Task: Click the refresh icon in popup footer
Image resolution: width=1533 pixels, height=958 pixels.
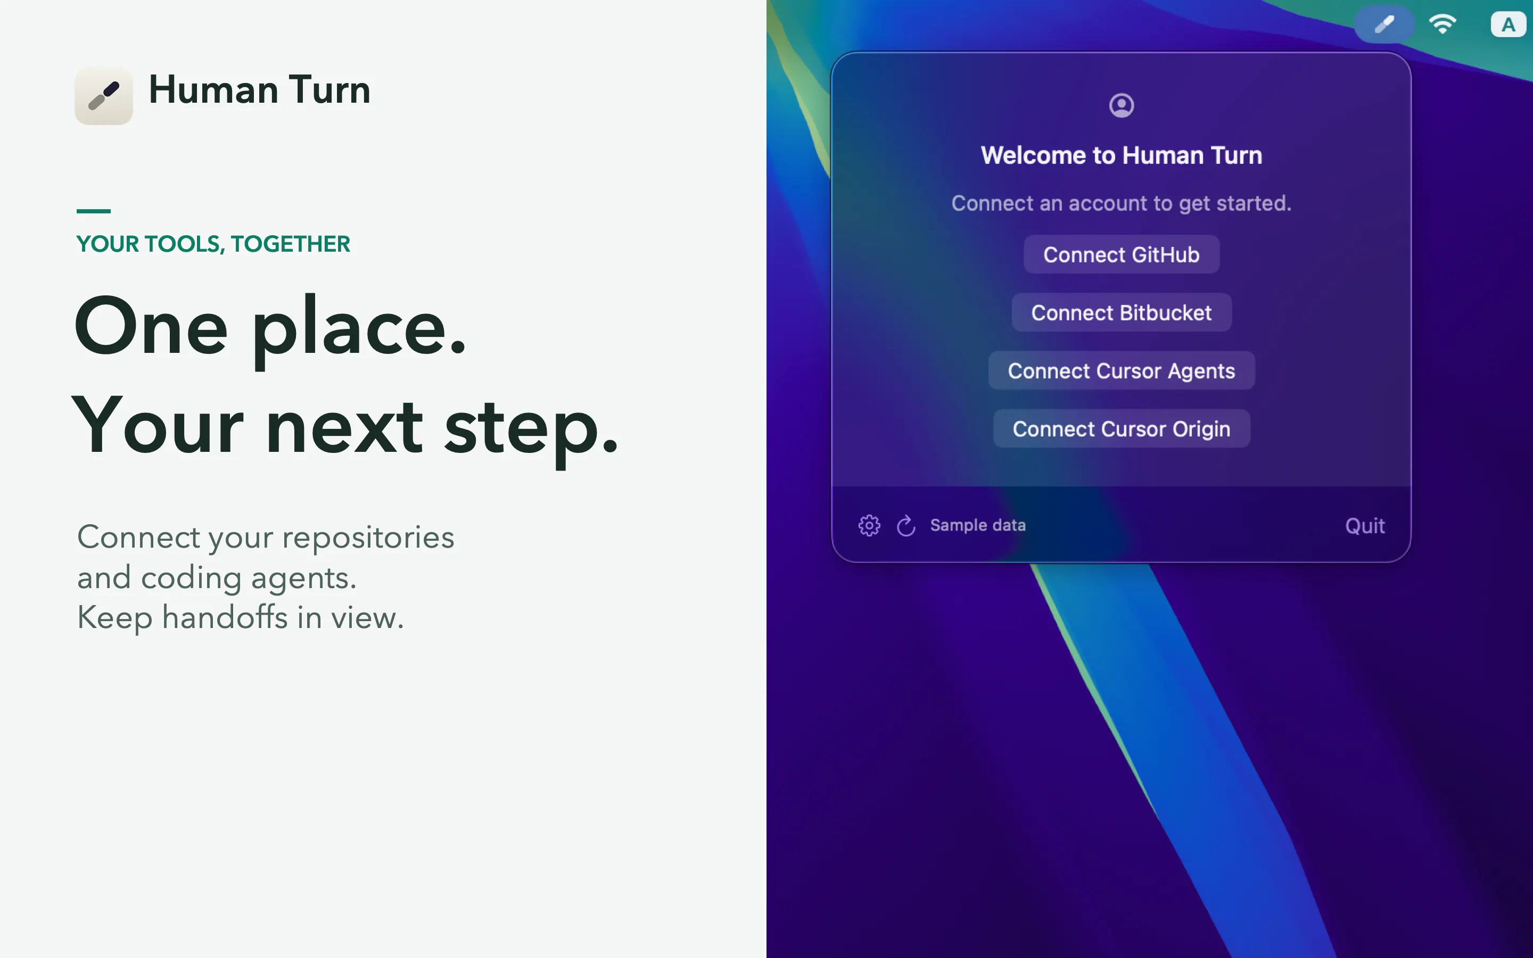Action: pos(906,525)
